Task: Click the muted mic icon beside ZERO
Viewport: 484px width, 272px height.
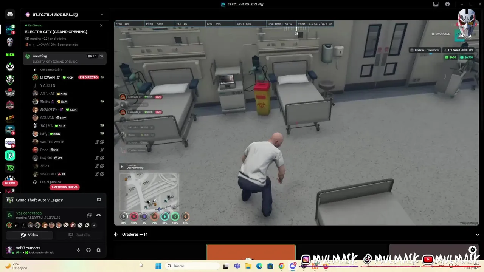Action: click(x=97, y=166)
